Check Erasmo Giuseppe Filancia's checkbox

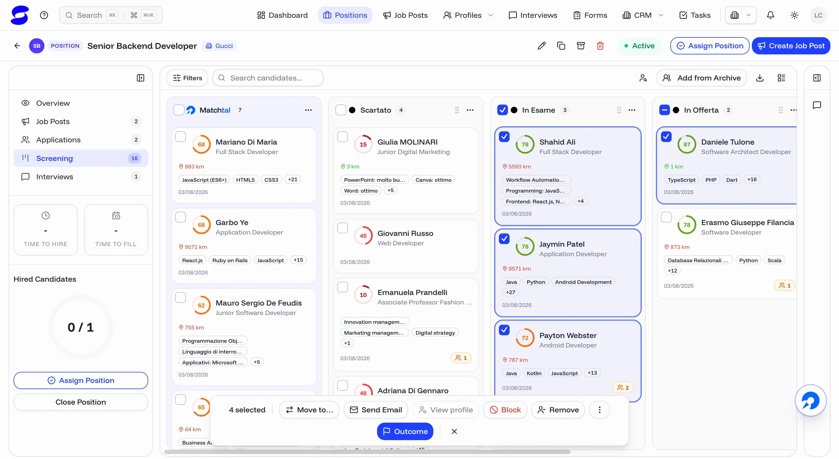[x=666, y=217]
